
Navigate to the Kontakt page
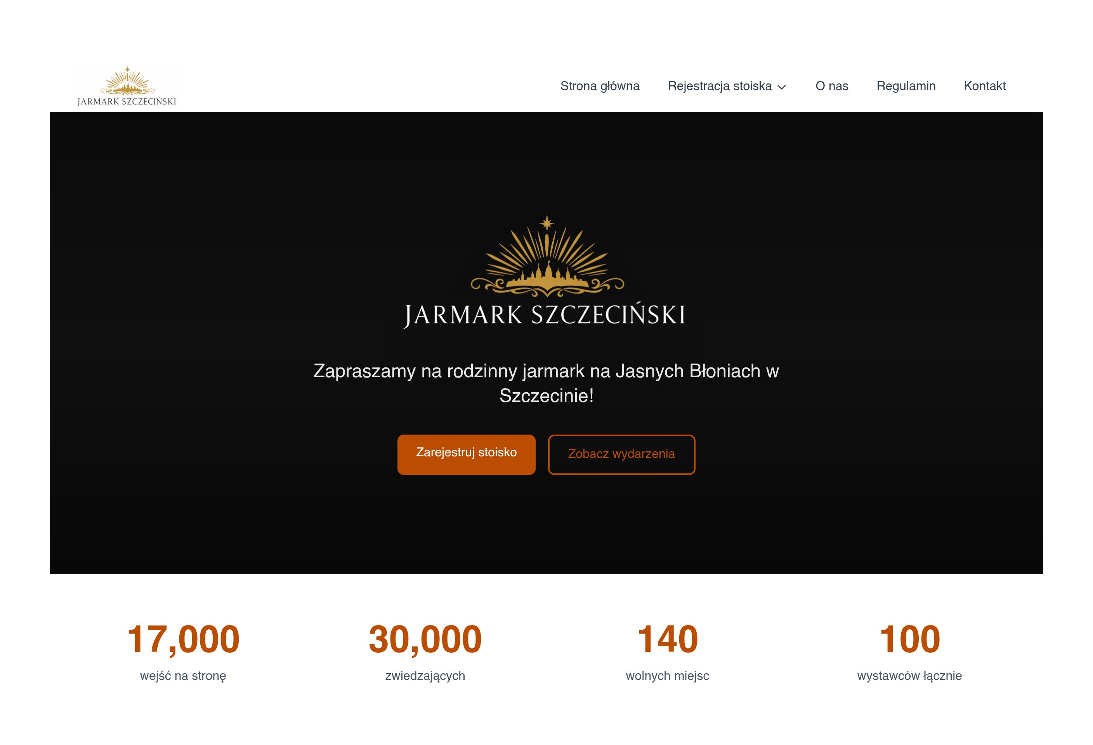[984, 86]
